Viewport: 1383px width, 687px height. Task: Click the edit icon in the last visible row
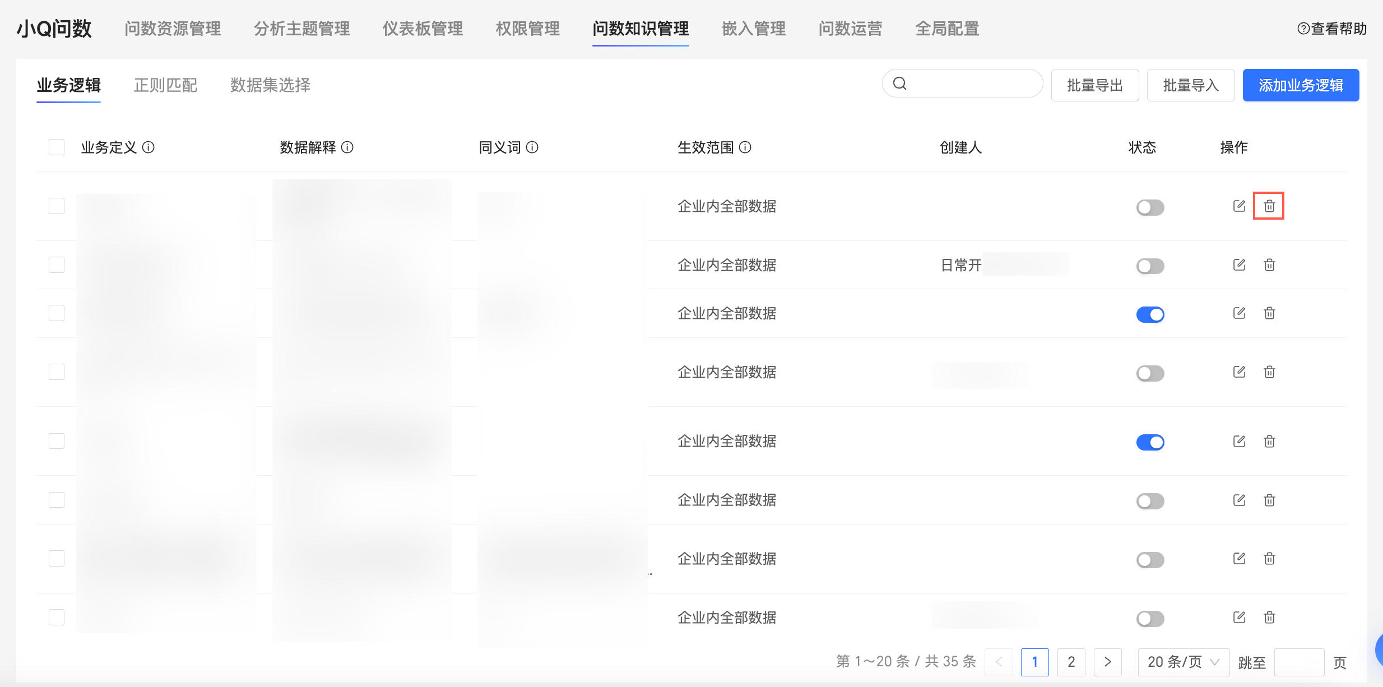(x=1239, y=618)
